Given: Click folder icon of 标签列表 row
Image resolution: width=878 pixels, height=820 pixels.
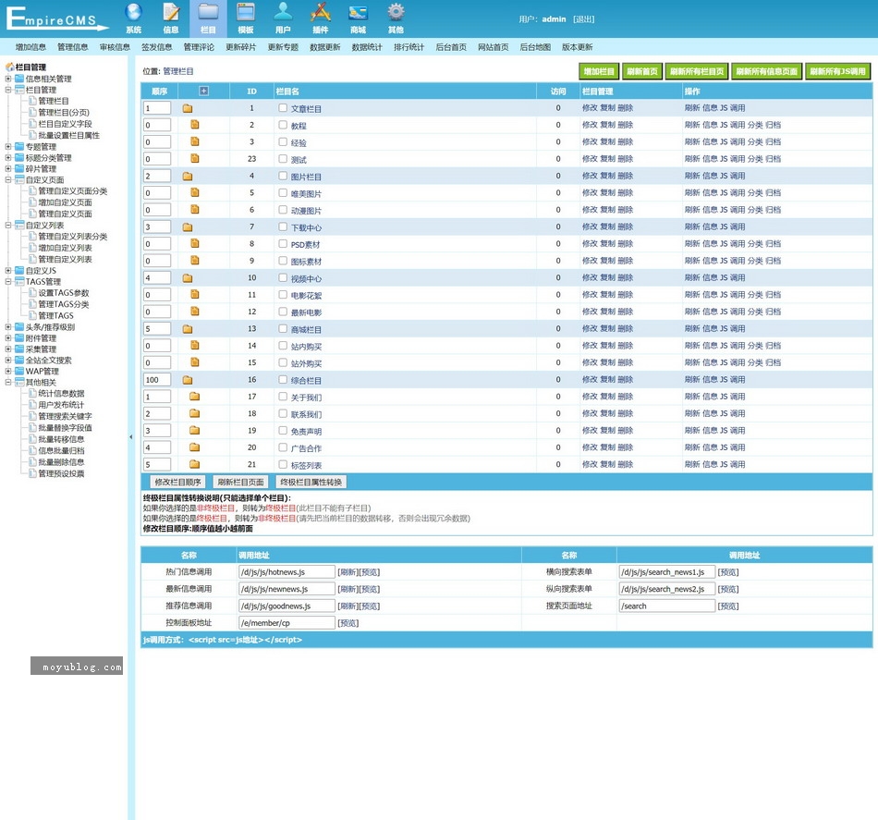Looking at the screenshot, I should coord(194,464).
